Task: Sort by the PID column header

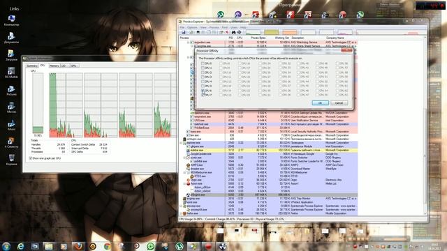Action: [x=230, y=38]
